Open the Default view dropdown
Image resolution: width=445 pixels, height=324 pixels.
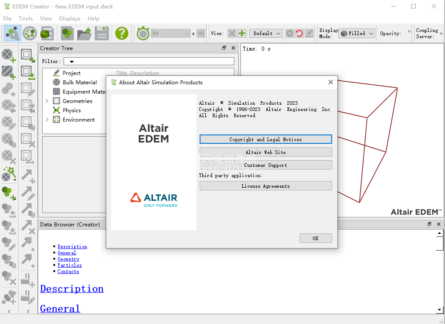tap(266, 33)
